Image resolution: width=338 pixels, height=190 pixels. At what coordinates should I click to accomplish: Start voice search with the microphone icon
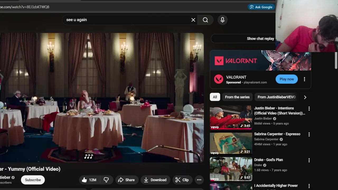pos(223,20)
